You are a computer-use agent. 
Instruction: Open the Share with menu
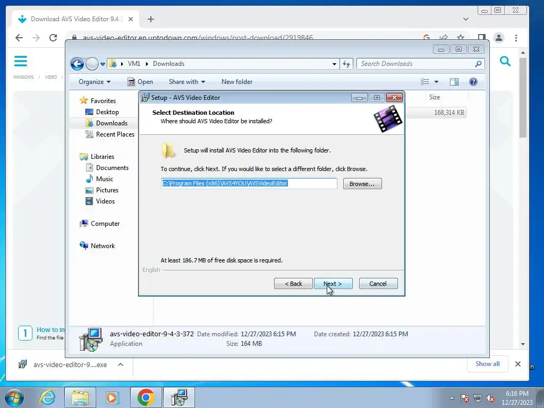pyautogui.click(x=186, y=82)
